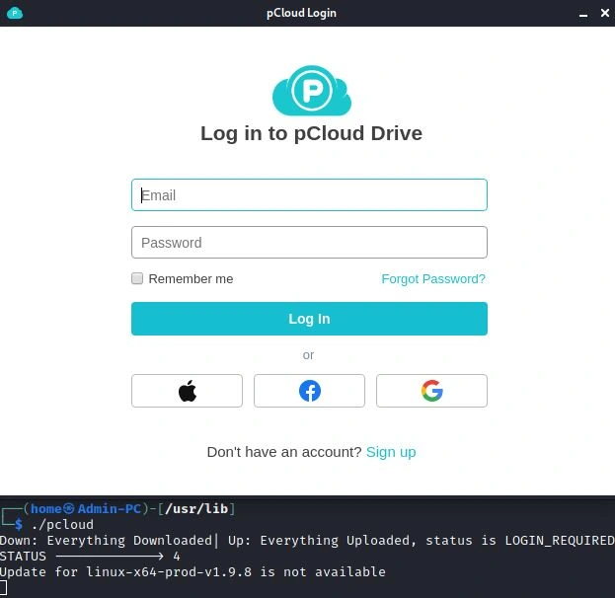Sign in with the Facebook button
Image resolution: width=615 pixels, height=598 pixels.
[309, 391]
